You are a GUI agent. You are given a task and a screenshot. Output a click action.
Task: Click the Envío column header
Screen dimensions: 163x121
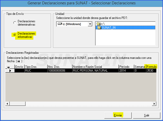pos(19,67)
